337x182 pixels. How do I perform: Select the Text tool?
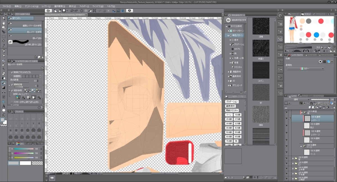point(3,106)
